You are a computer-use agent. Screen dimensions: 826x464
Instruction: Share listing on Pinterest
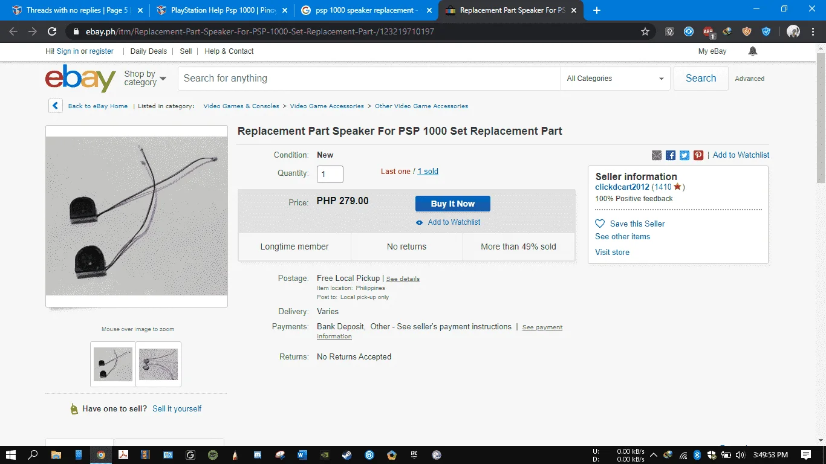pos(698,155)
